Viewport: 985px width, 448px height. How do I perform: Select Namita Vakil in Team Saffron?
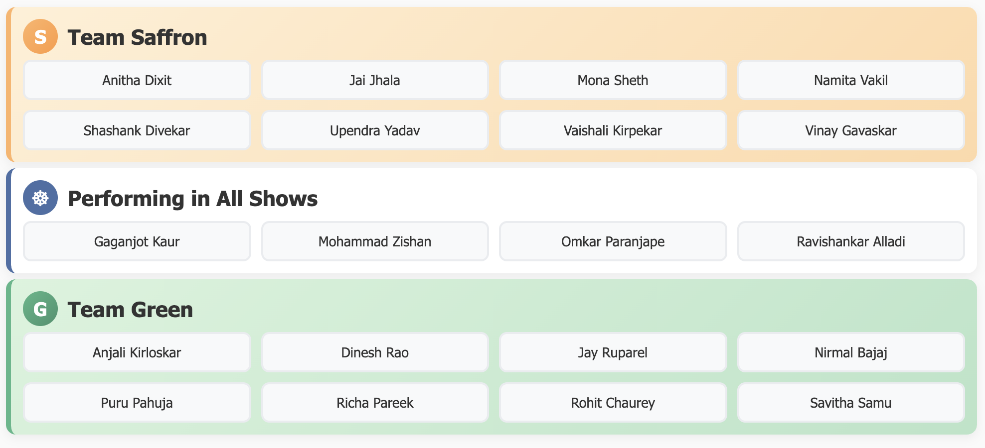(x=851, y=80)
